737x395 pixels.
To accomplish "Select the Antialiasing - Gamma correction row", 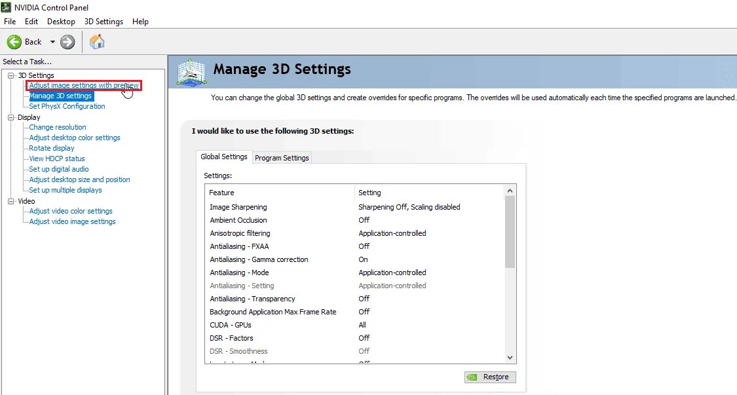I will point(354,260).
